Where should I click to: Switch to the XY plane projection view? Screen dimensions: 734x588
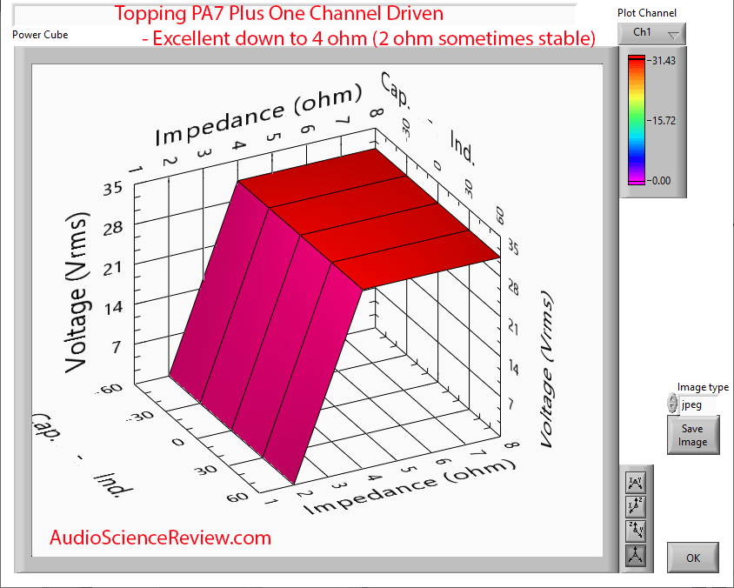point(635,483)
